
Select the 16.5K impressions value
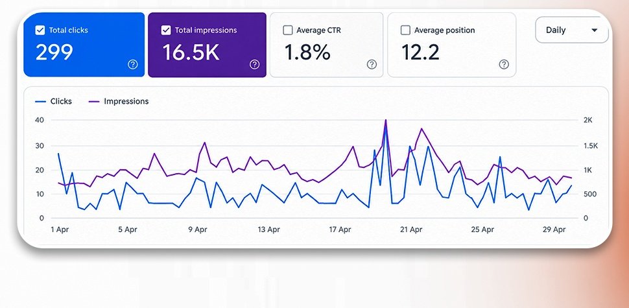click(x=191, y=52)
